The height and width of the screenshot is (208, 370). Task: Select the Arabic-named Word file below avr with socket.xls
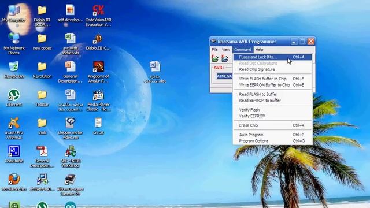point(70,100)
